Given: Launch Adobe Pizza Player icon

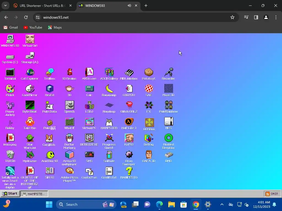Looking at the screenshot, I should click(69, 175).
